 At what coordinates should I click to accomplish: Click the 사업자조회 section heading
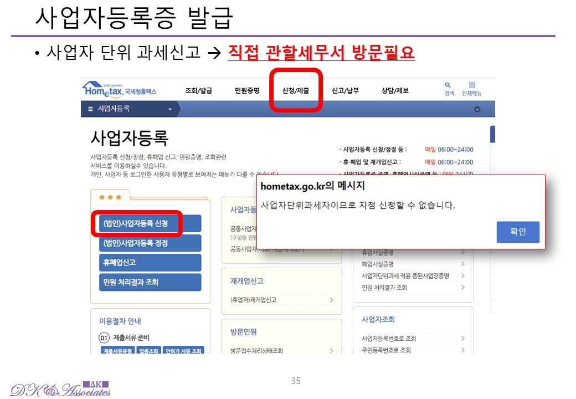coord(378,319)
